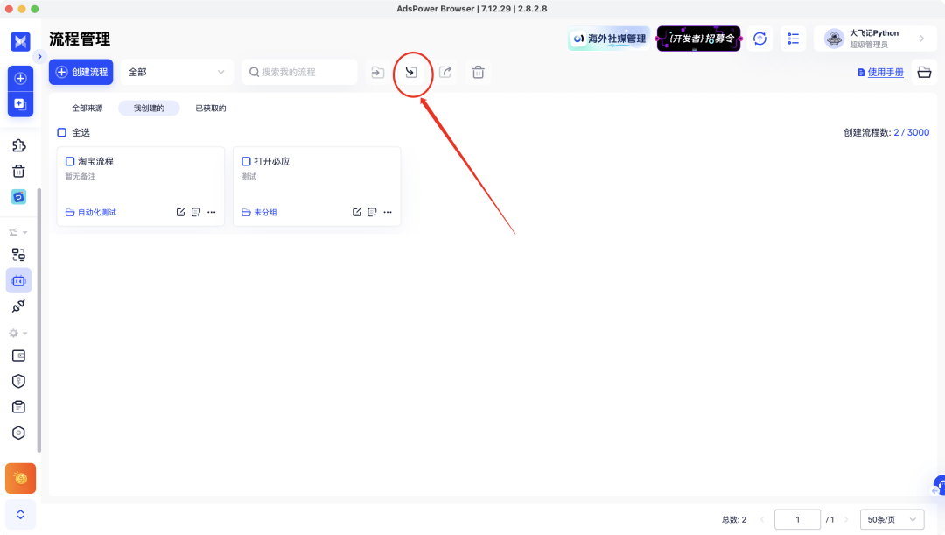Click the 自动化测试 group link
This screenshot has width=945, height=535.
tap(91, 212)
